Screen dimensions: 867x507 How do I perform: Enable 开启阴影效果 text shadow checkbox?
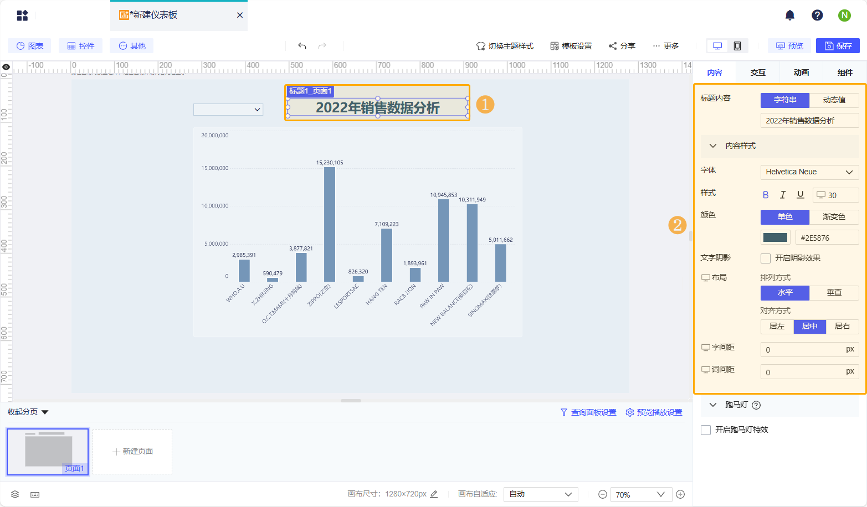click(766, 258)
